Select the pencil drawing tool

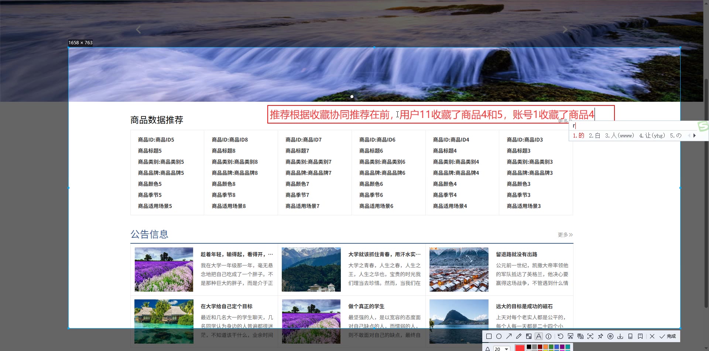(x=519, y=336)
